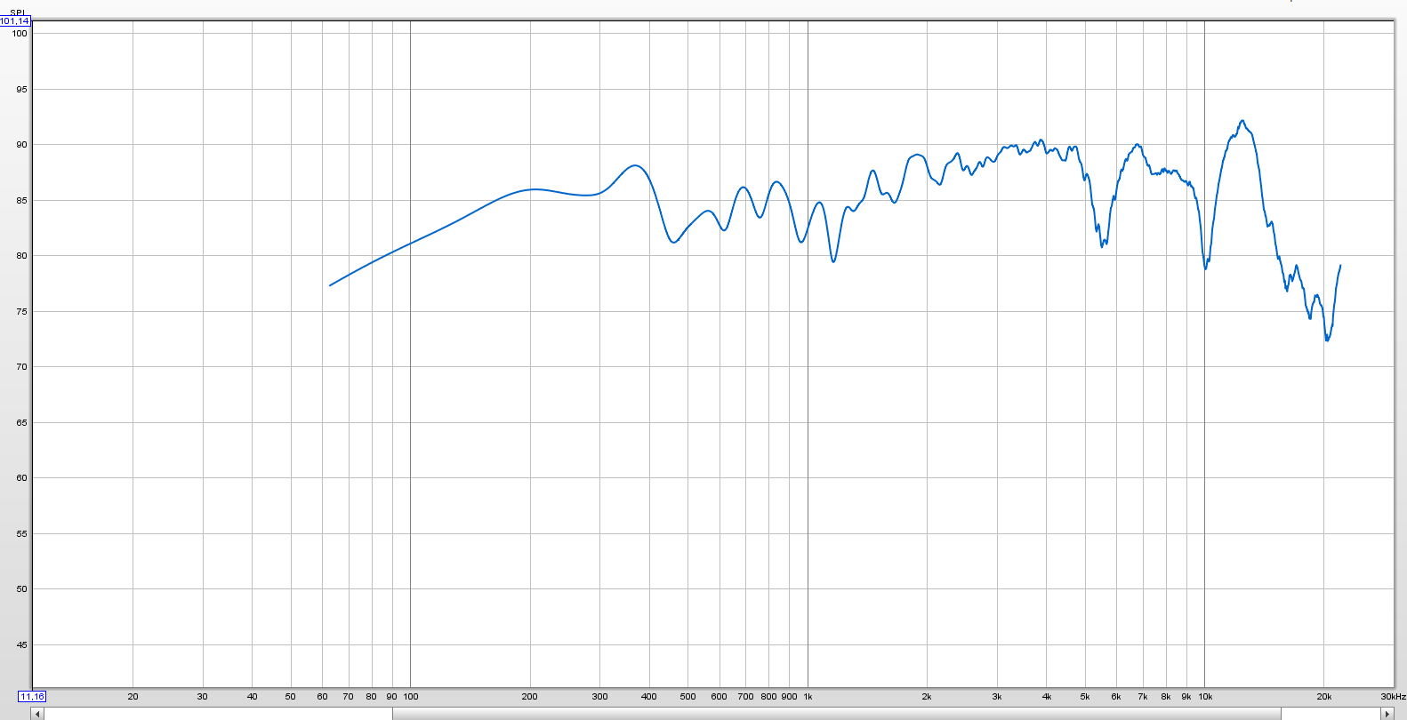Viewport: 1407px width, 720px height.
Task: Click the 30kHz frequency axis label
Action: 1393,697
